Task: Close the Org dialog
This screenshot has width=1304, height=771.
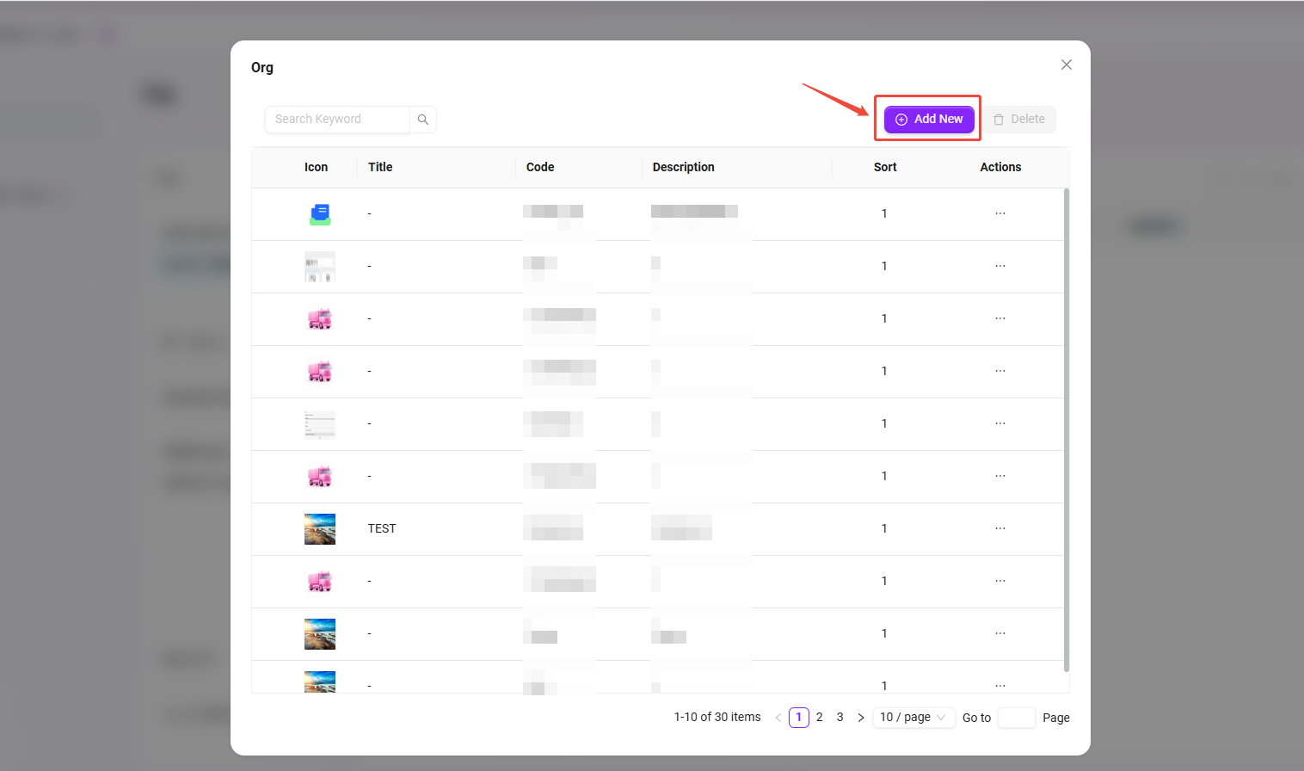Action: (1067, 65)
